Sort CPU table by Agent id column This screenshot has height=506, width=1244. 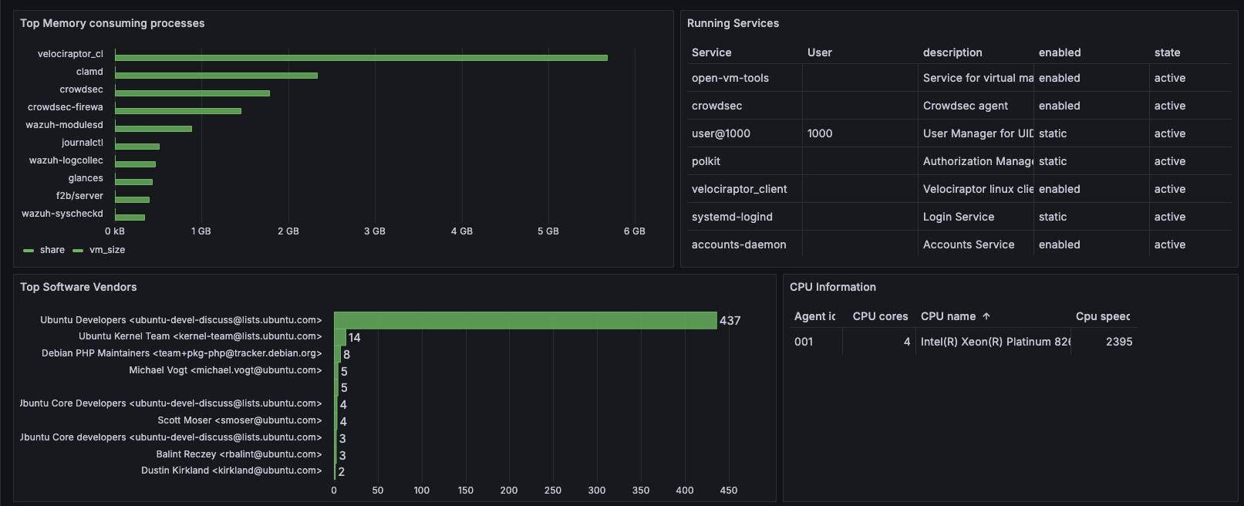pos(814,316)
